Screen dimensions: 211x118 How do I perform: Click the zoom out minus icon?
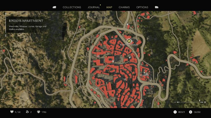tap(175, 102)
